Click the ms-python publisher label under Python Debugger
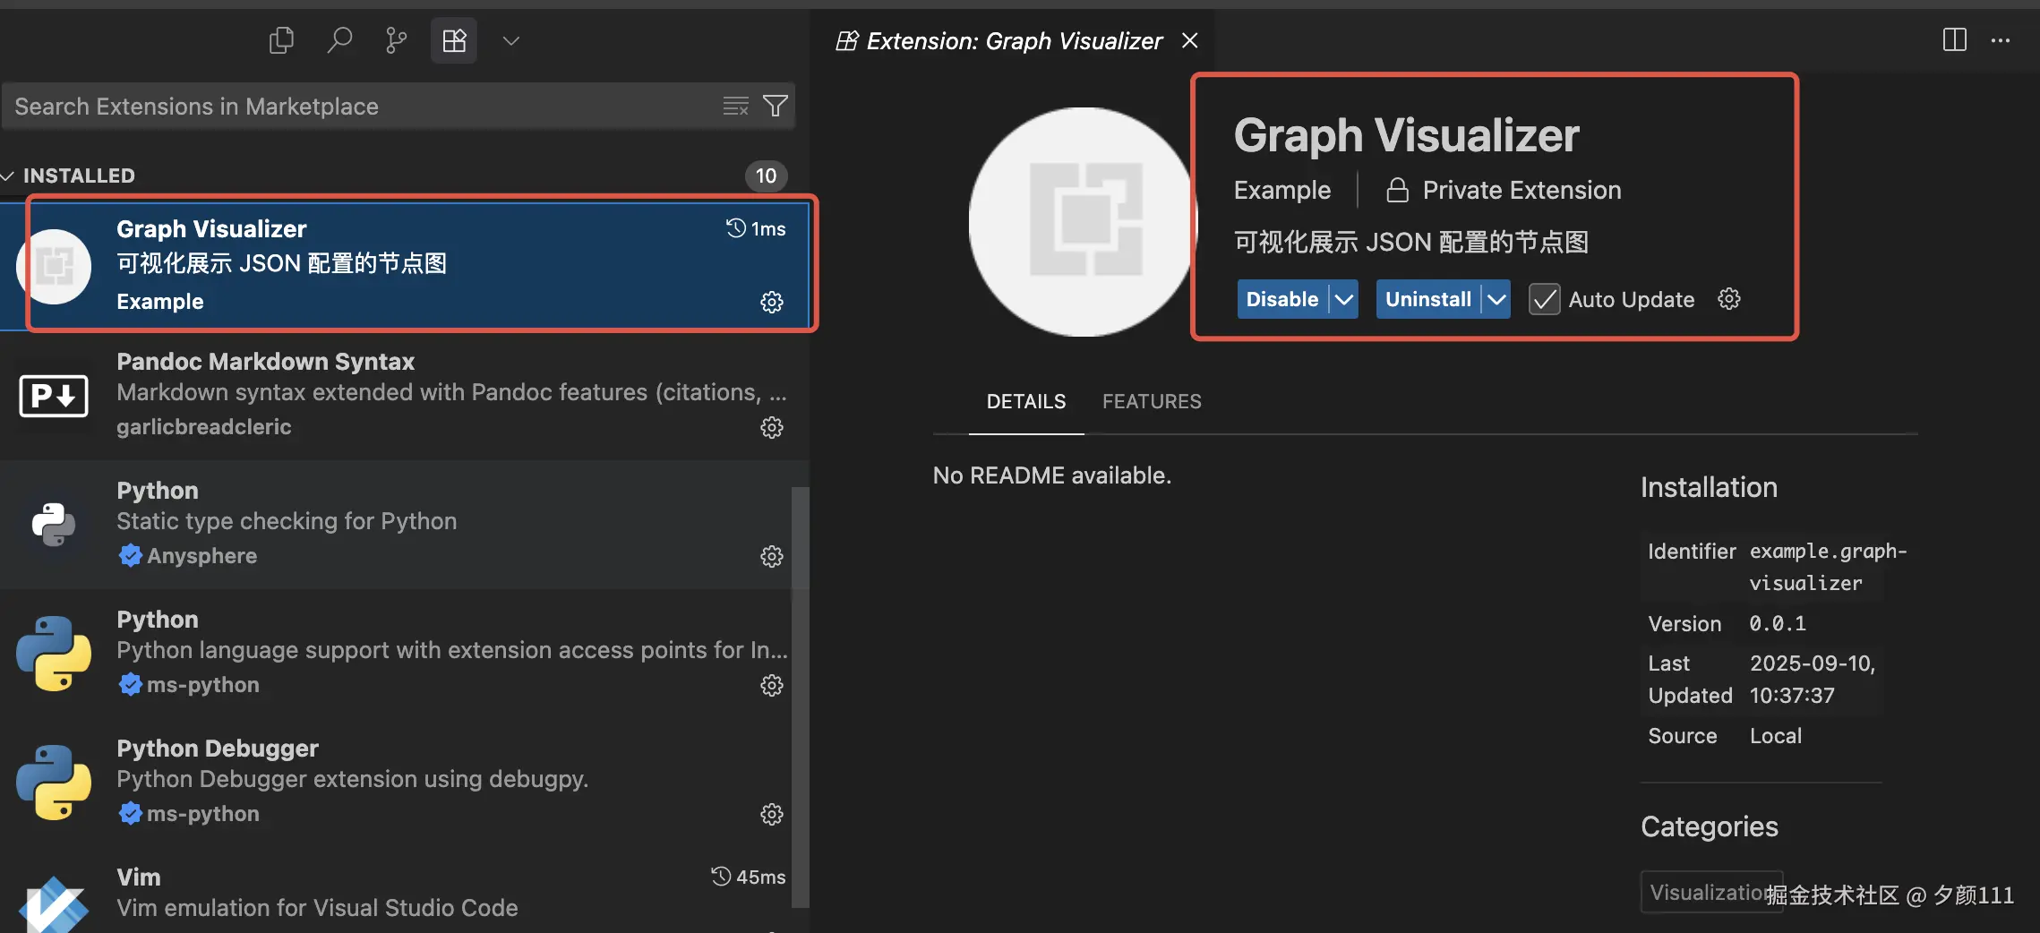Image resolution: width=2040 pixels, height=933 pixels. point(202,814)
